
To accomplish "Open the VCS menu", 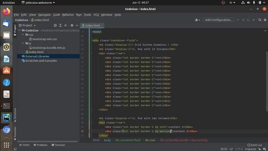I will [x=96, y=15].
